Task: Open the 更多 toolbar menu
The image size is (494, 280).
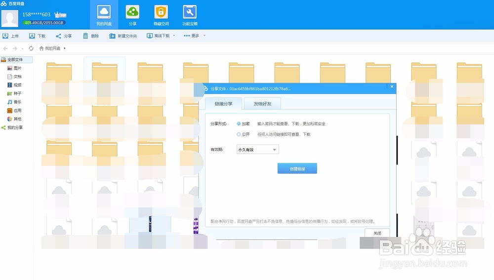Action: click(x=192, y=36)
